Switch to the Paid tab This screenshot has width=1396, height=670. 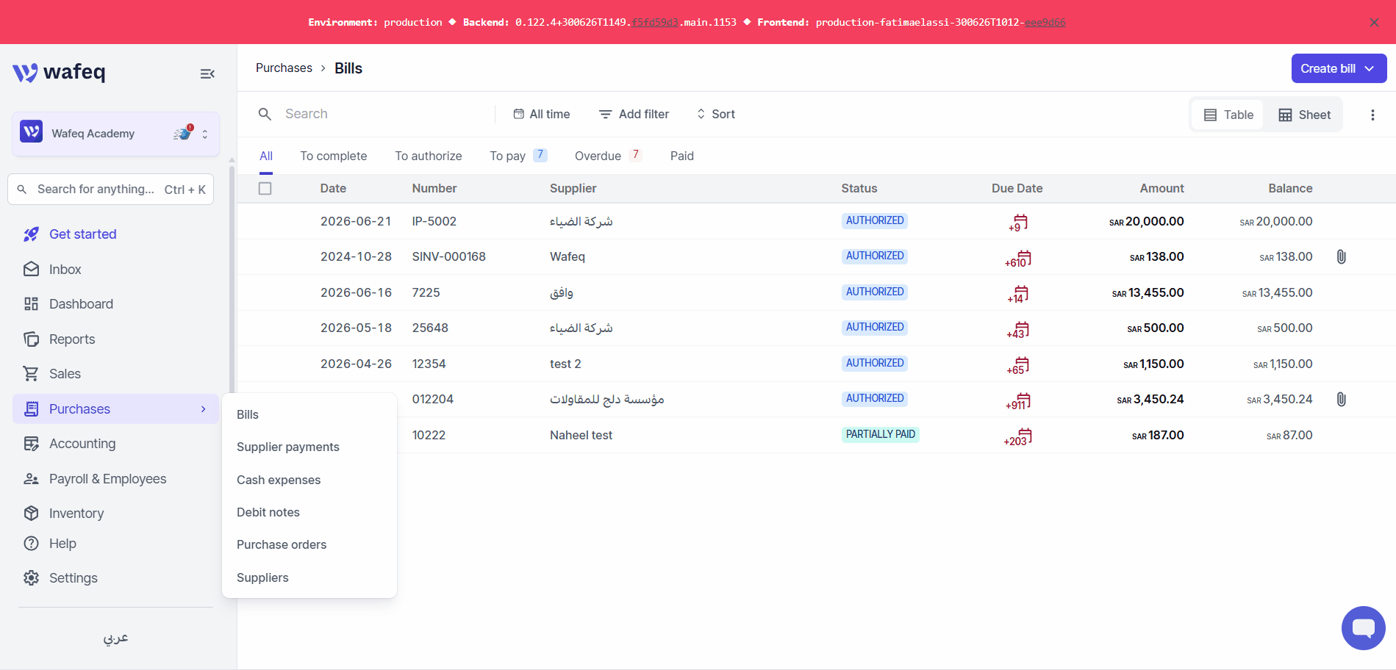click(682, 156)
